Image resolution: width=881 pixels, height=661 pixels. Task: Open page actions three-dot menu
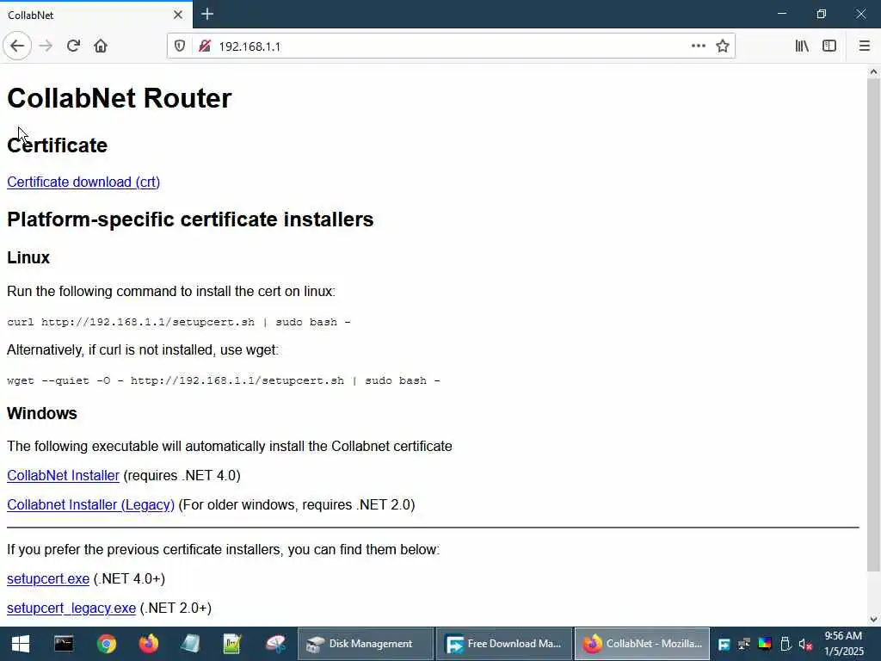tap(699, 46)
